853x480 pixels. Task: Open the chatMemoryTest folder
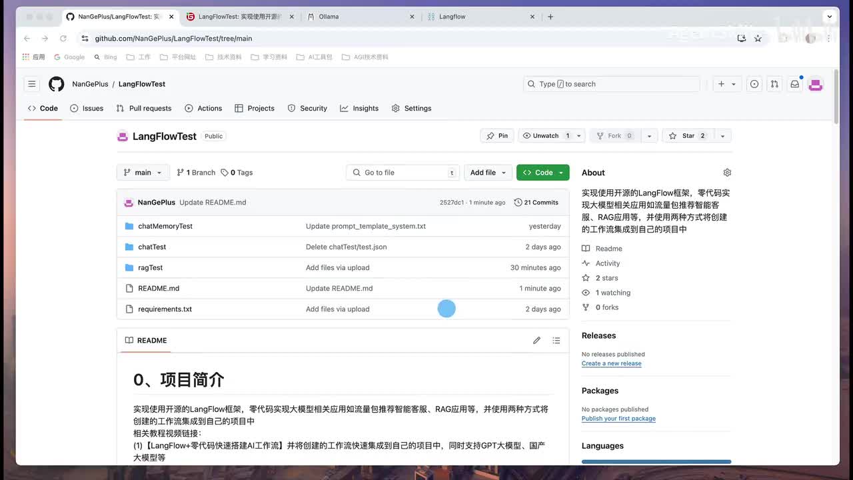point(165,226)
